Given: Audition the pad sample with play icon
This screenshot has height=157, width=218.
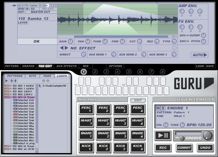Looking at the screenshot, I should click(47, 5).
